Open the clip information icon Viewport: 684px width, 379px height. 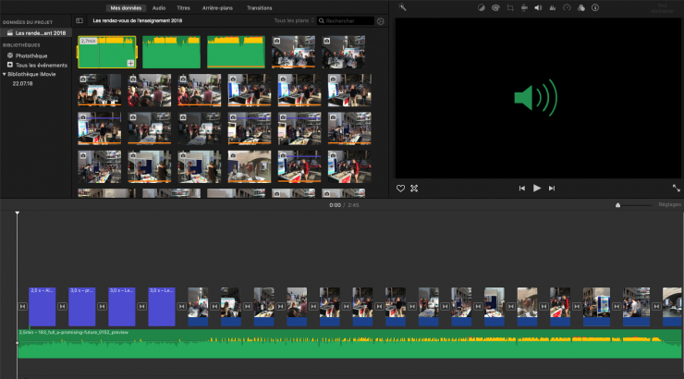(x=593, y=7)
